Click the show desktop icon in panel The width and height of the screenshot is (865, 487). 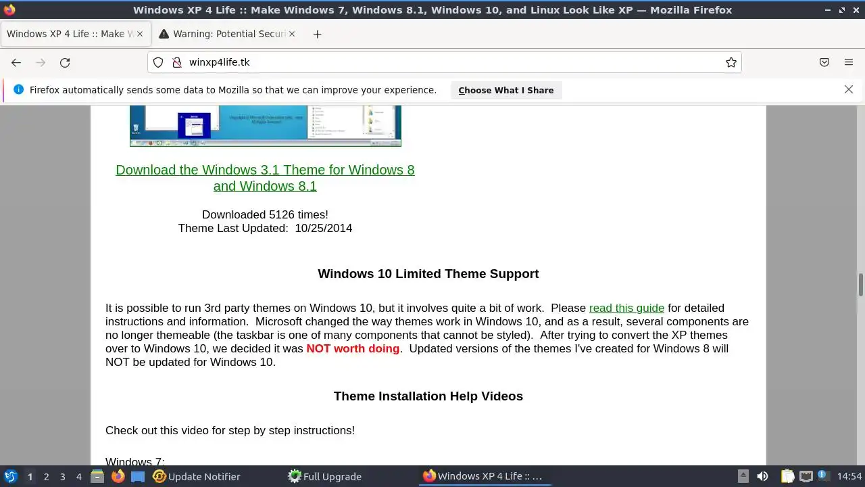tap(138, 476)
